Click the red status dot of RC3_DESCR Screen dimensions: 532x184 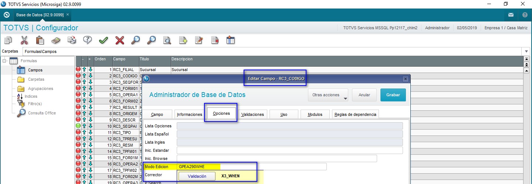pos(78,120)
